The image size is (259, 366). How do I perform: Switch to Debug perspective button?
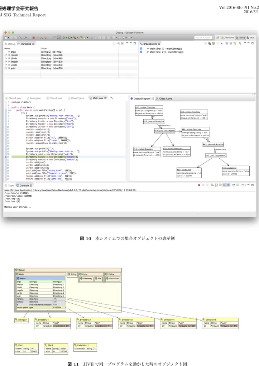(240, 38)
